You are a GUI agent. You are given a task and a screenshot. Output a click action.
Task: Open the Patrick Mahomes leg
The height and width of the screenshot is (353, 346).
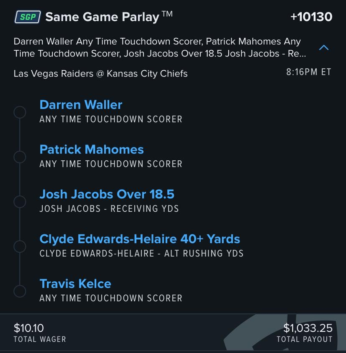click(x=92, y=150)
